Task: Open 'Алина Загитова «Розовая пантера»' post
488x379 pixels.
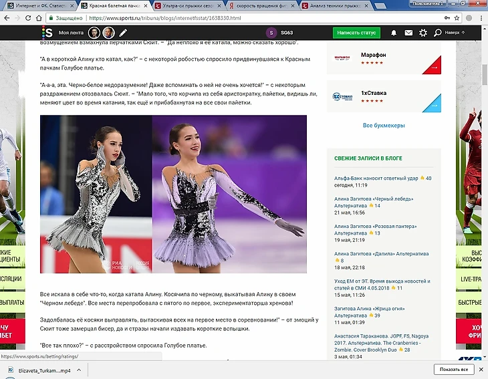Action: 375,230
